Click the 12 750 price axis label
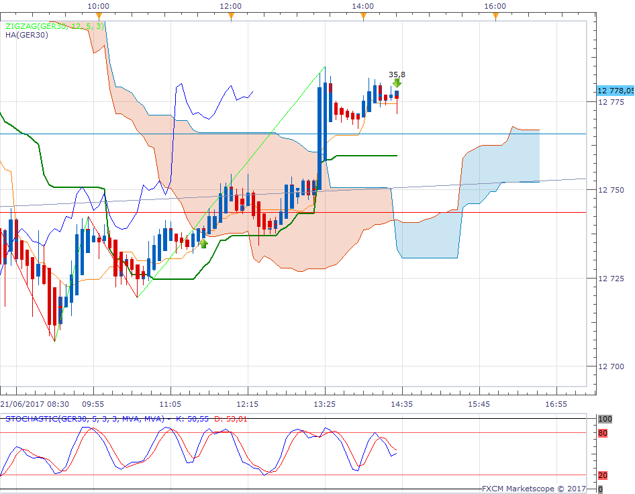The height and width of the screenshot is (494, 635). (x=611, y=190)
